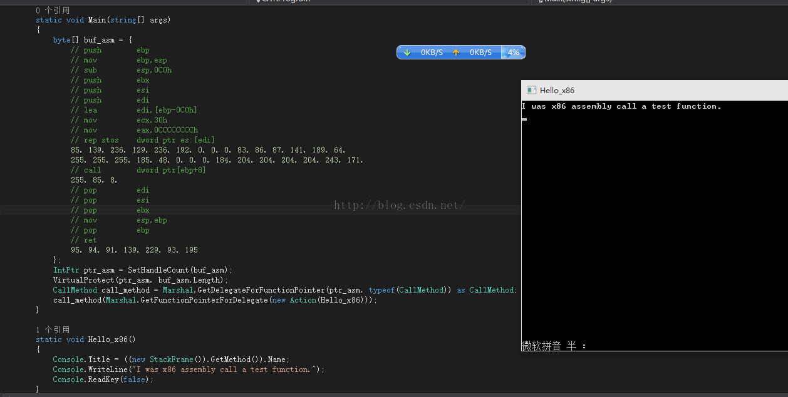Click the byte line "255, 85, 8,"
The image size is (788, 397).
tap(95, 180)
